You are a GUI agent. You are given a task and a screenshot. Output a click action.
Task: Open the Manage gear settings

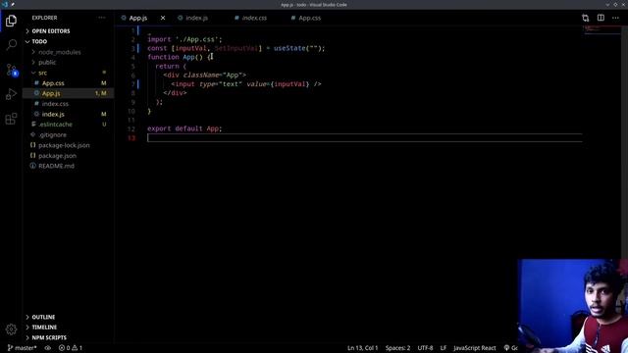(11, 329)
